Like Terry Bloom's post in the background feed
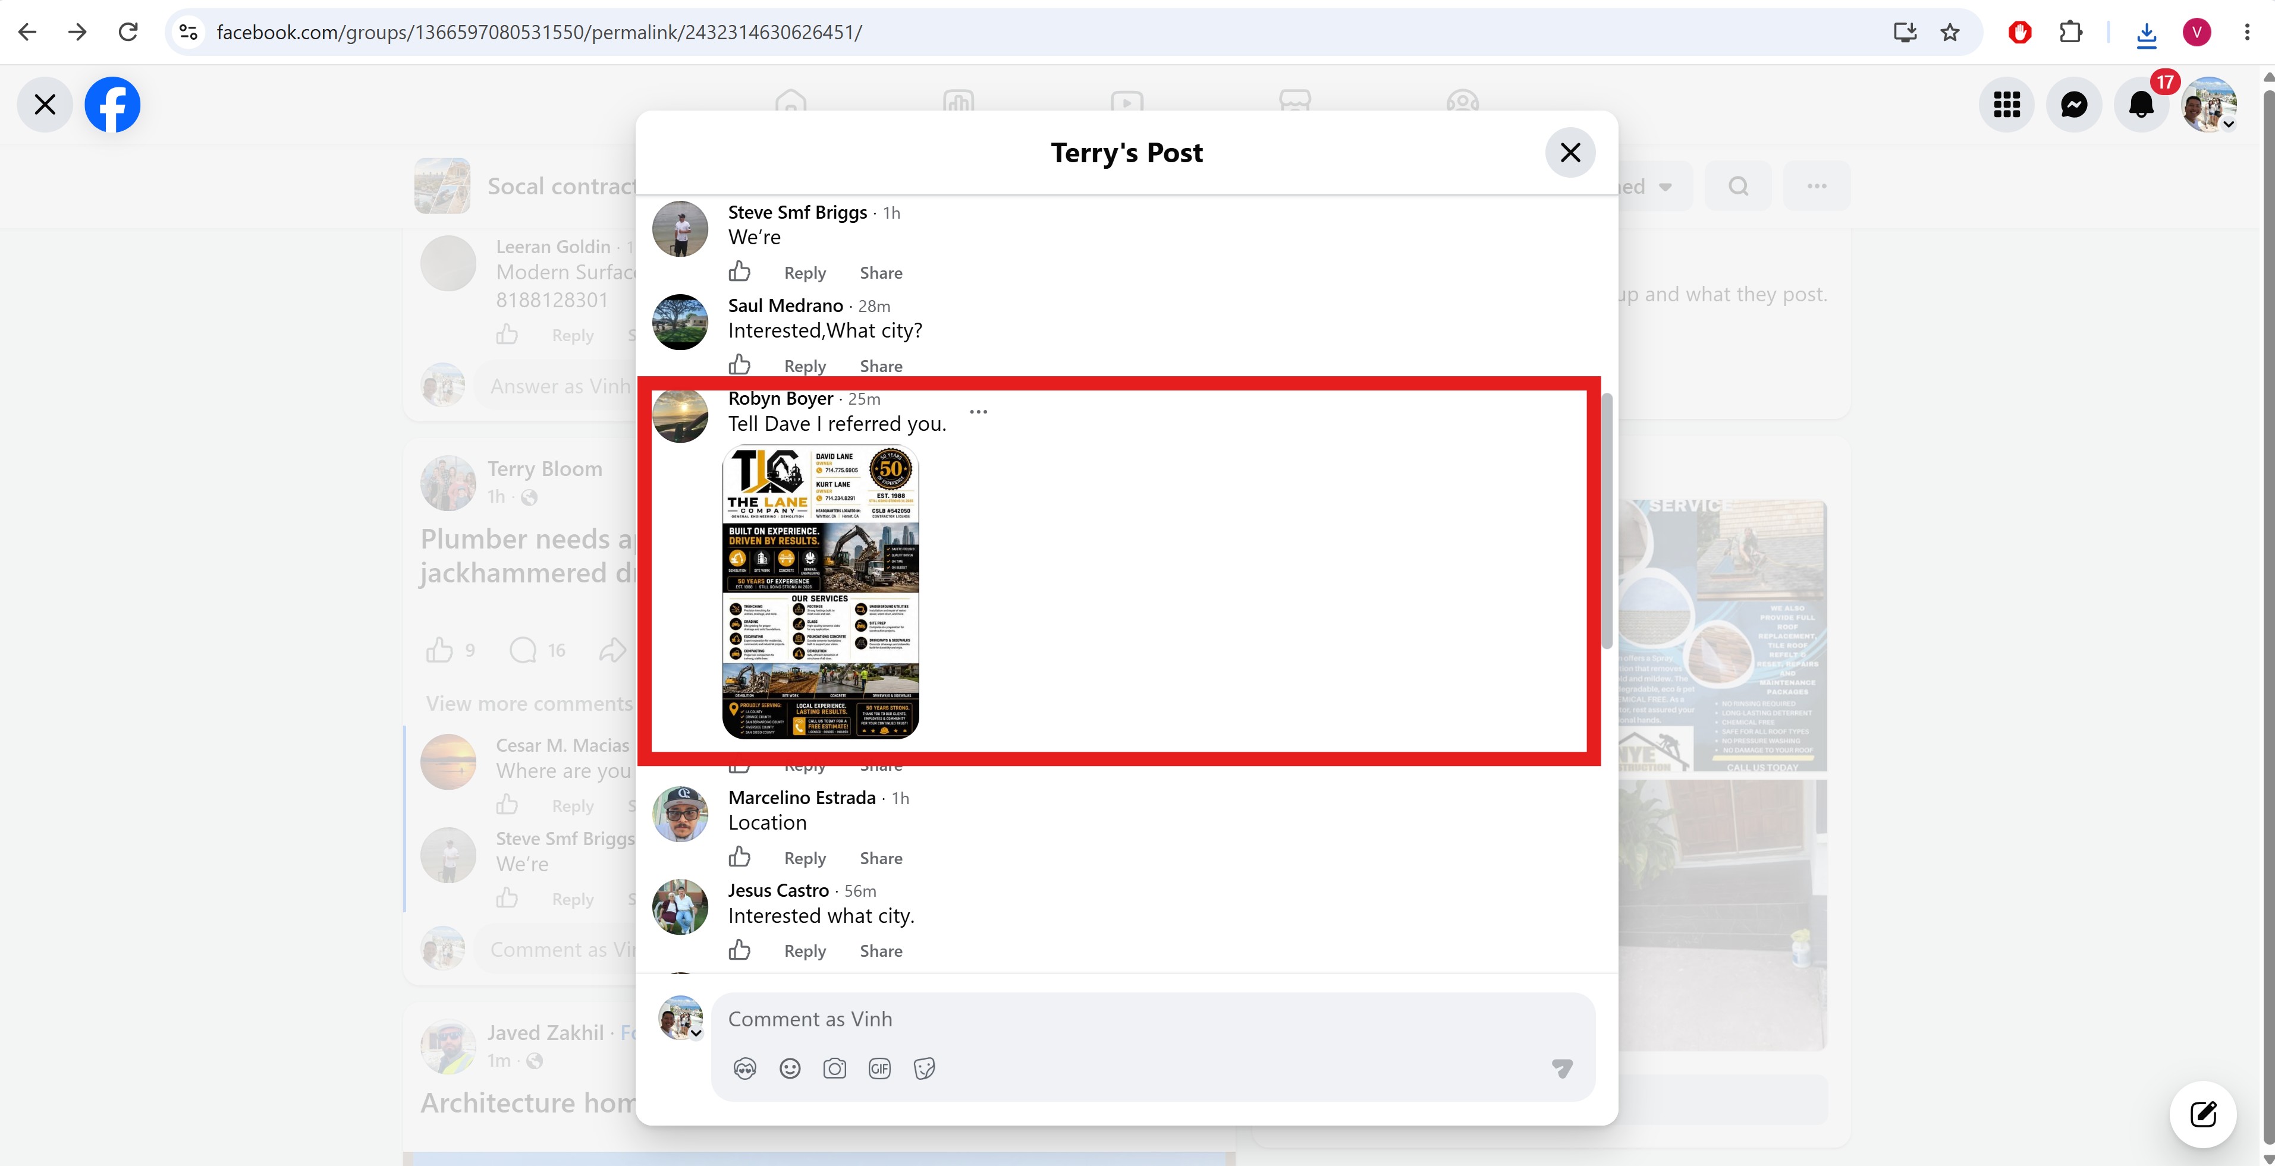The height and width of the screenshot is (1166, 2275). [x=440, y=651]
